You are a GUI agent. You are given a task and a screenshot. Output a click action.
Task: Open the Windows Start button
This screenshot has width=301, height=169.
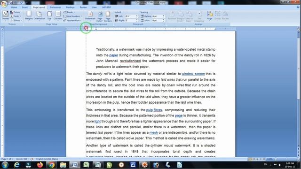5,165
